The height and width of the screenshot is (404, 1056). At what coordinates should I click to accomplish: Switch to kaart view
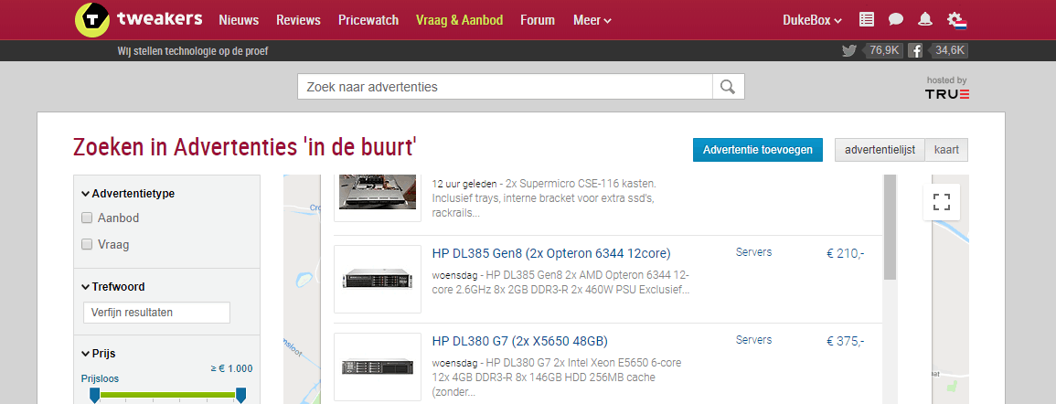[x=946, y=150]
